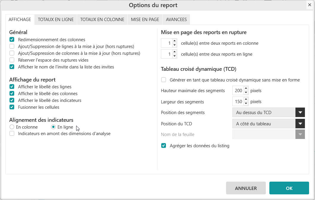
Task: Enable Réserver l'espace des ruptures vides
Action: (12, 60)
